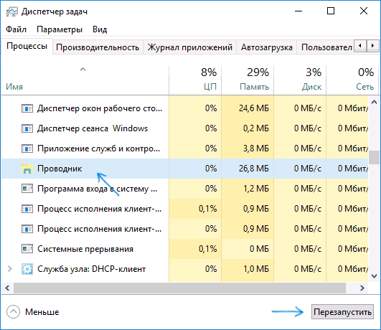Click icon of Системные прерывания process
The image size is (381, 330).
(27, 249)
